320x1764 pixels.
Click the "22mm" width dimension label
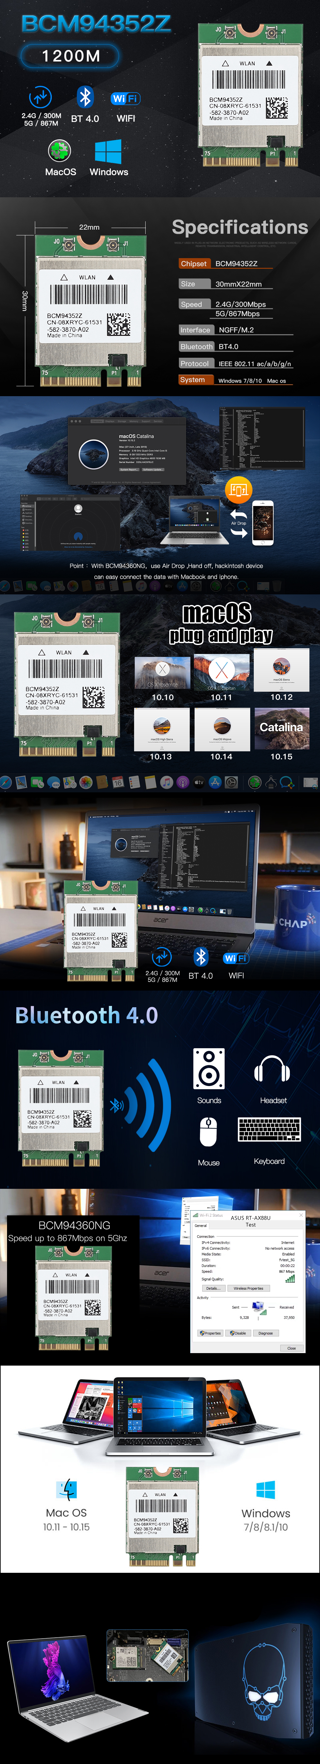coord(90,227)
